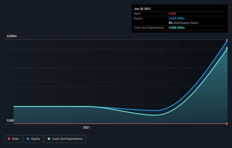Toggle the Equity legend button
The image size is (232, 148).
33,139
